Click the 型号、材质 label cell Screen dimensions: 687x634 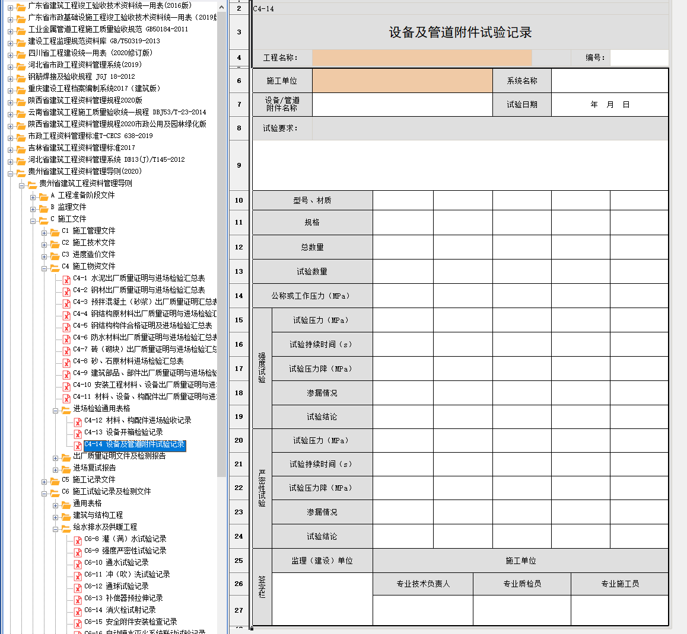pos(313,200)
